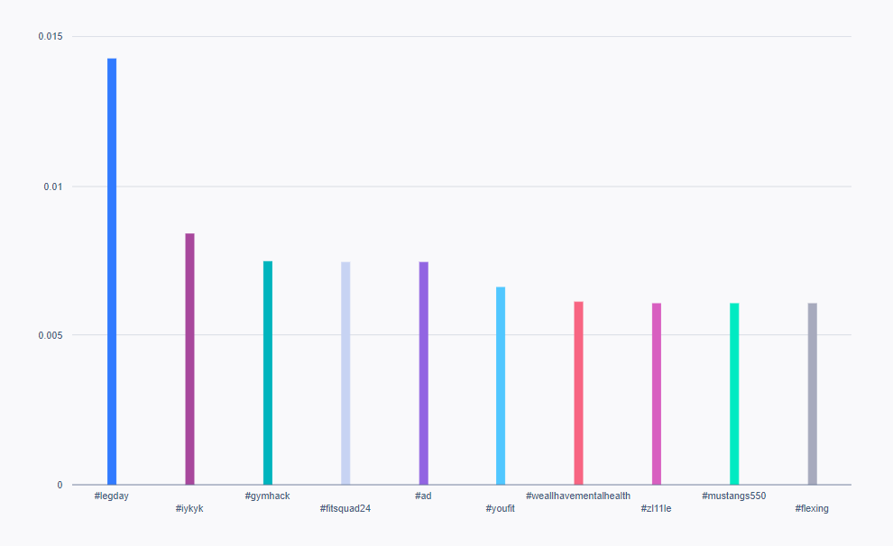Select the #ad label below chart

pyautogui.click(x=423, y=496)
